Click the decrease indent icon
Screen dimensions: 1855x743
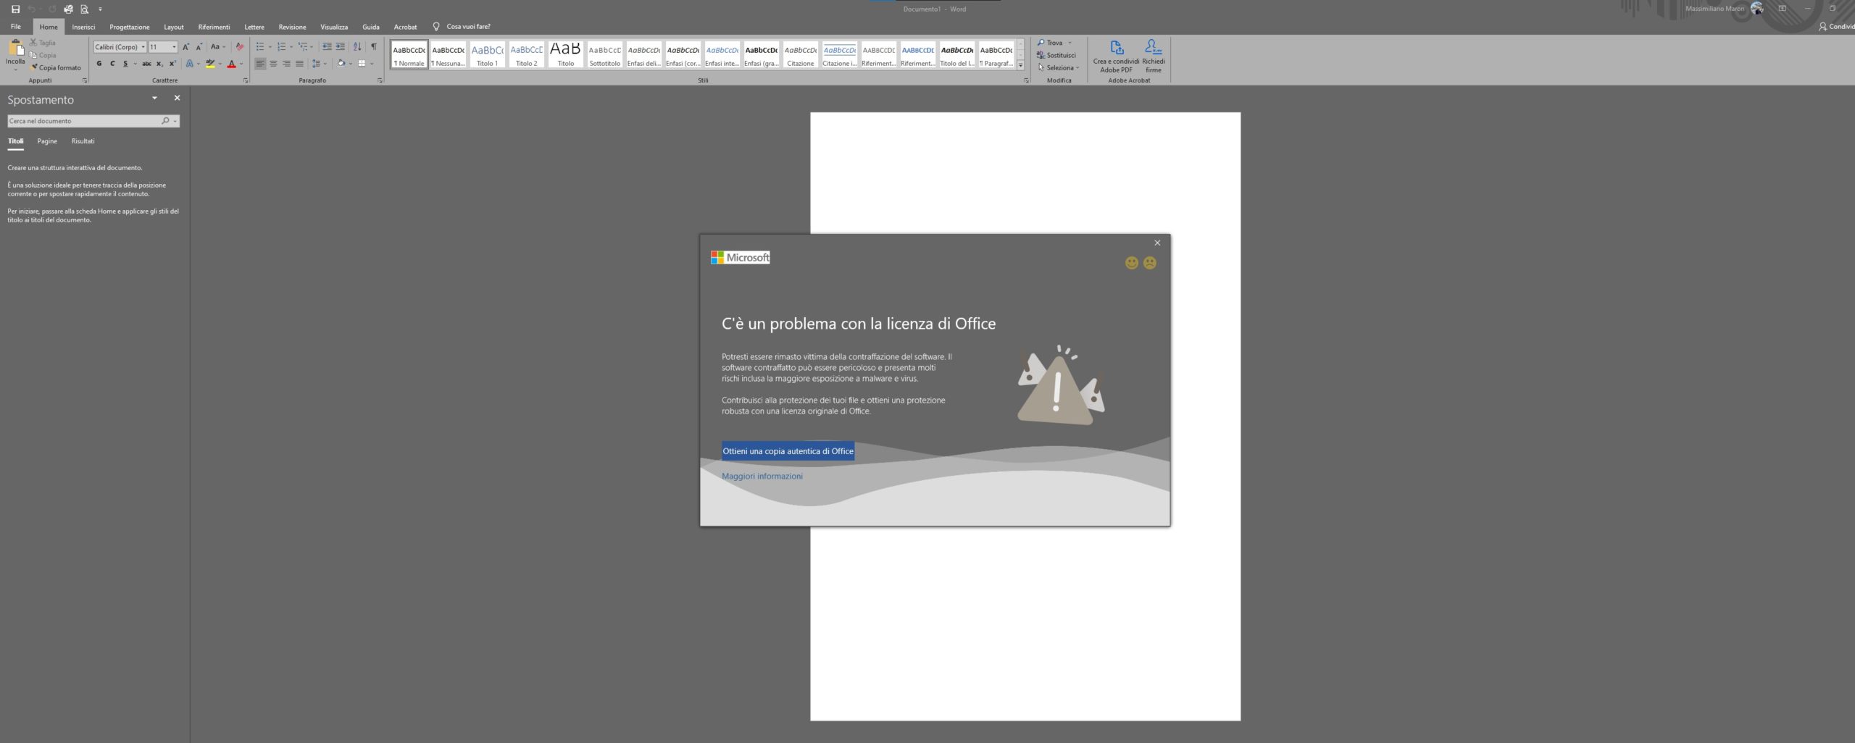(x=327, y=46)
